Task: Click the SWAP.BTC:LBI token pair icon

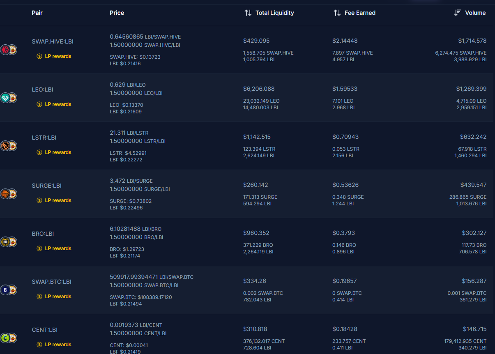Action: click(8, 290)
